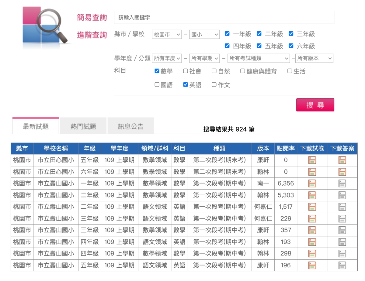Viewport: 365px width, 281px height.
Task: Click the 進階查詢 advanced search link
Action: click(92, 35)
